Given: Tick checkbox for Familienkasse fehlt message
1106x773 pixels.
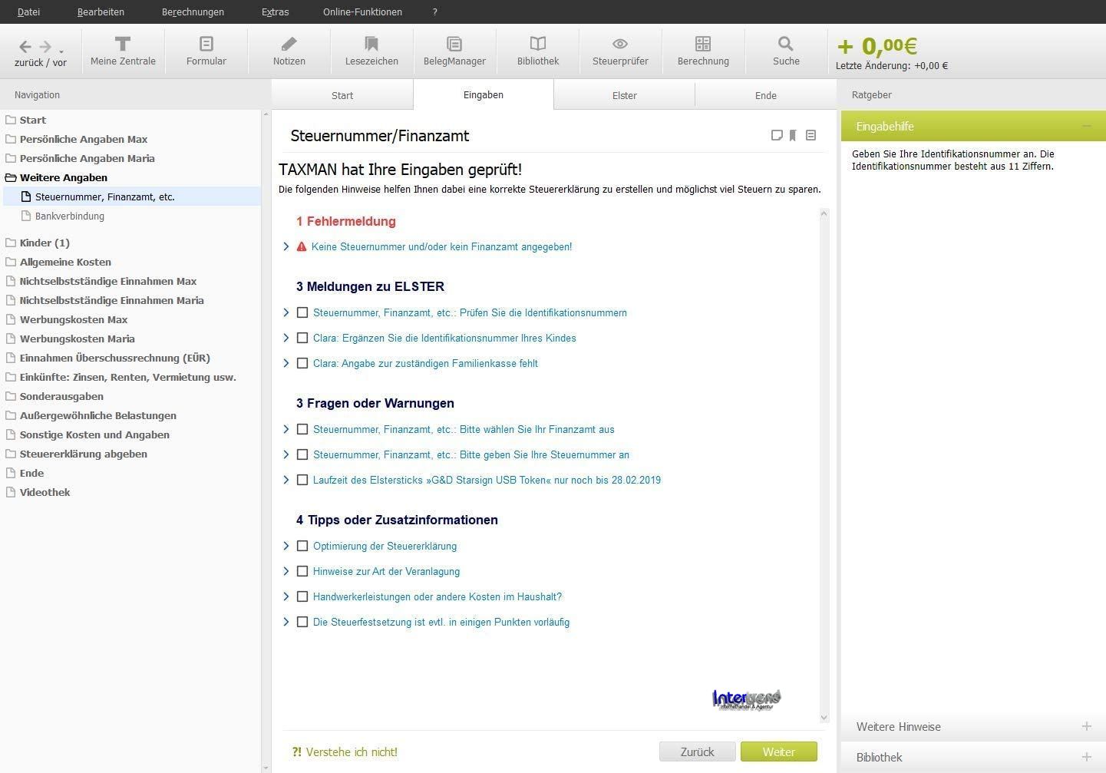Looking at the screenshot, I should tap(302, 364).
